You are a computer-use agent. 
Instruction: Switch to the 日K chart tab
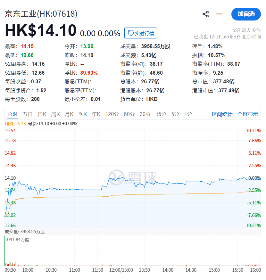(42, 114)
